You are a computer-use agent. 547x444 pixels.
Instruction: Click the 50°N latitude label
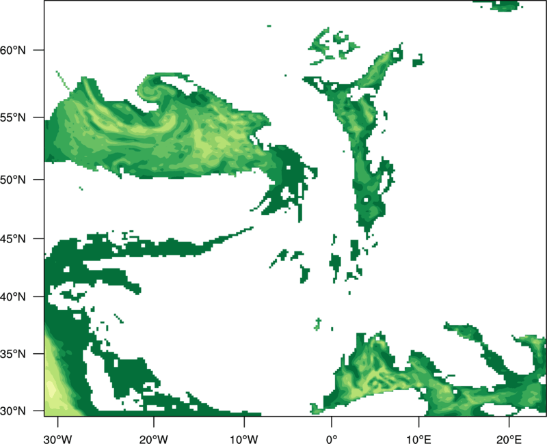coord(13,180)
